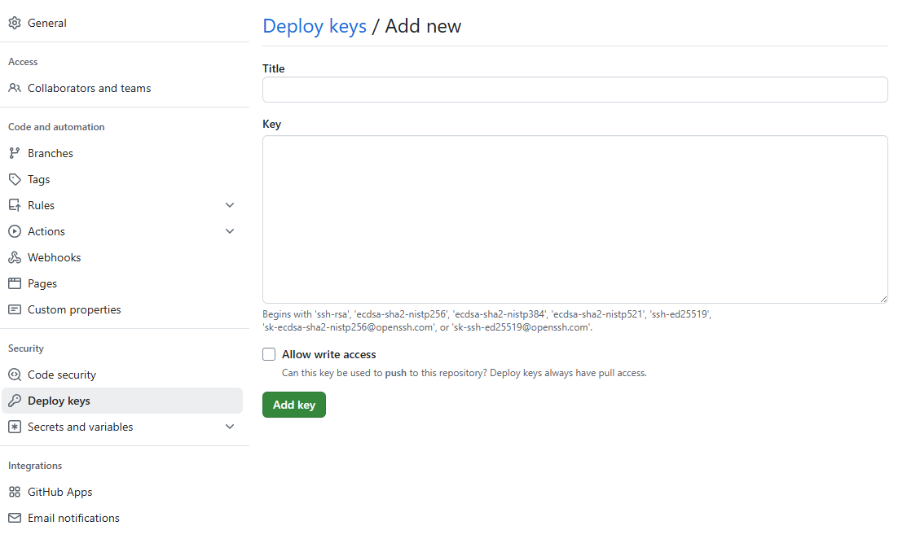Expand the Actions section

pyautogui.click(x=230, y=231)
